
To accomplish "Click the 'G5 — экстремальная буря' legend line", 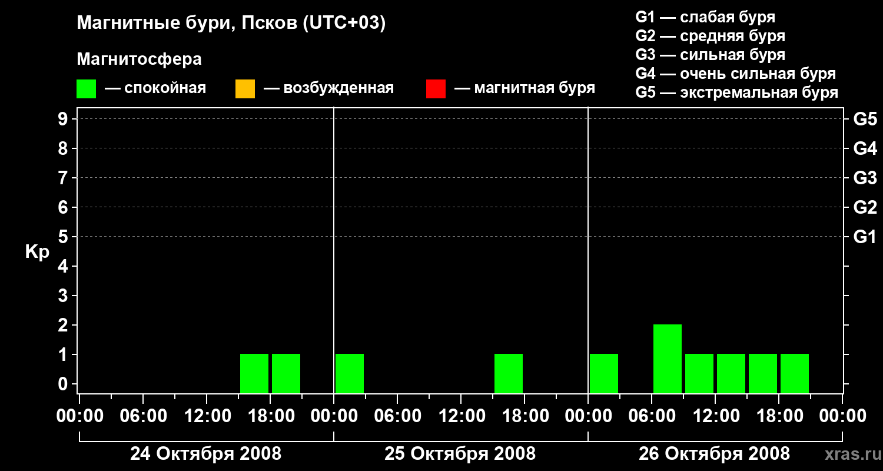I will pos(737,92).
